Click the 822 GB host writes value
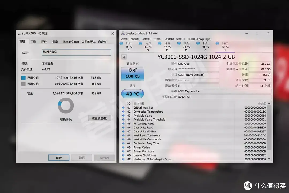Image resolution: width=289 pixels, height=193 pixels. (x=260, y=69)
